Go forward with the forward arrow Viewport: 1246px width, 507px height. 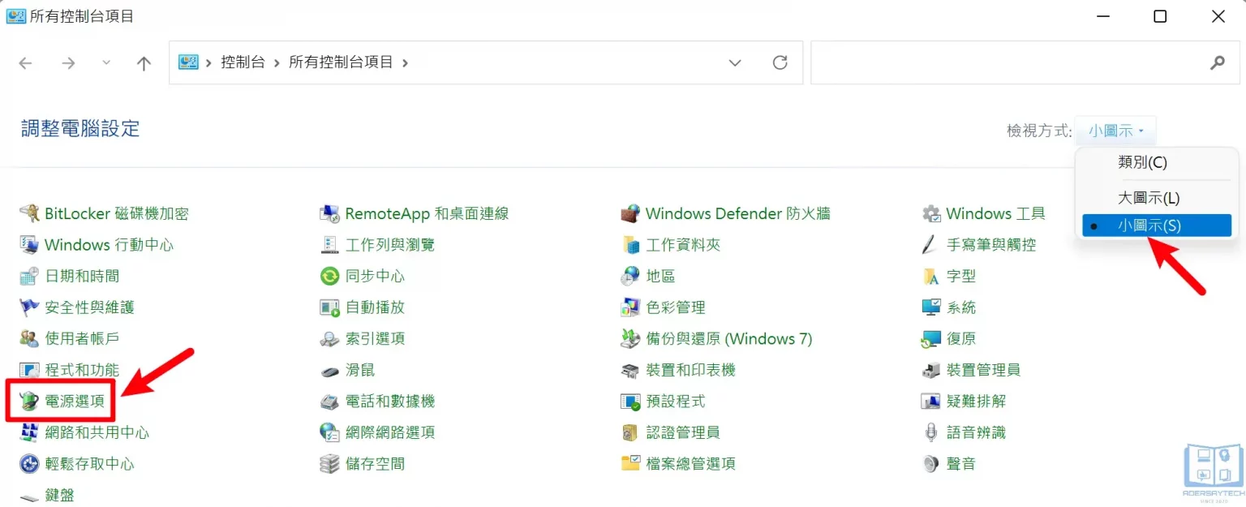(x=68, y=62)
